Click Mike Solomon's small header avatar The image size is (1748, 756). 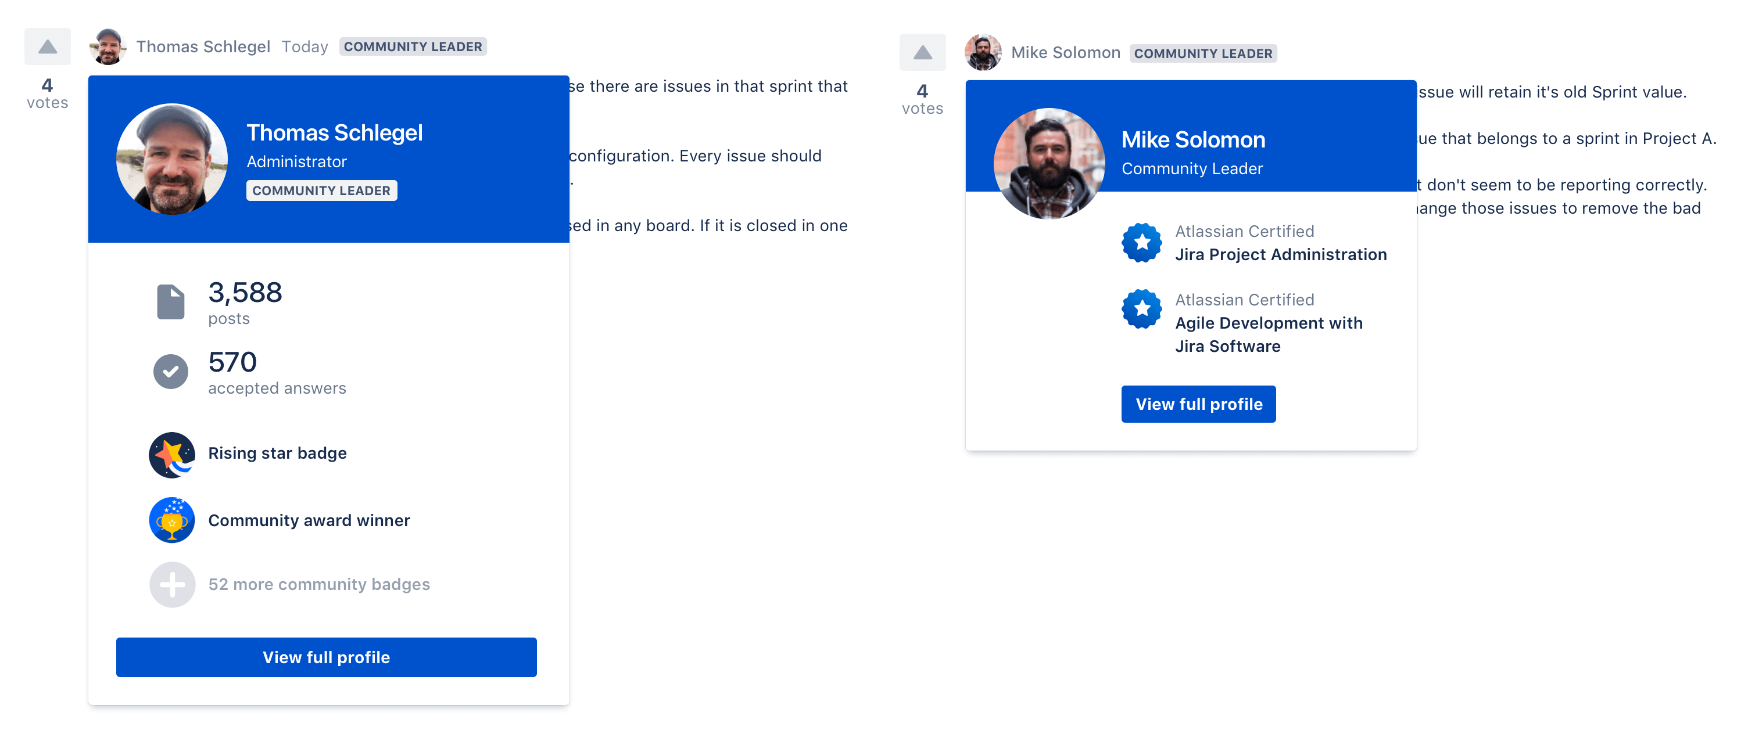pos(983,53)
